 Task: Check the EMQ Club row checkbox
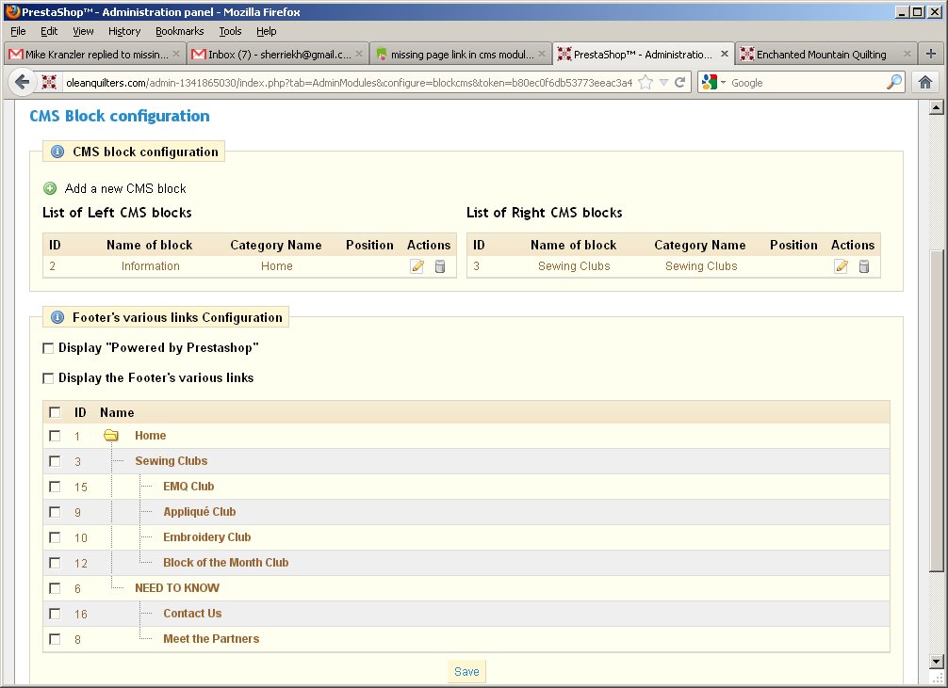(55, 487)
